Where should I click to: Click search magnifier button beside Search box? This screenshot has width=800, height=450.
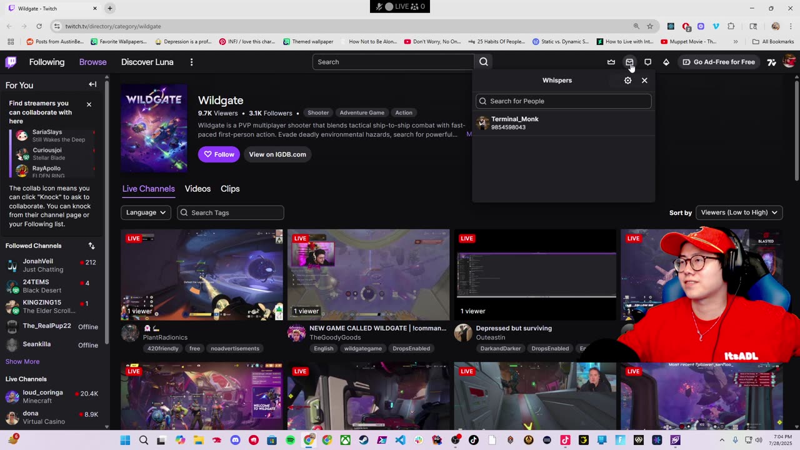[483, 62]
